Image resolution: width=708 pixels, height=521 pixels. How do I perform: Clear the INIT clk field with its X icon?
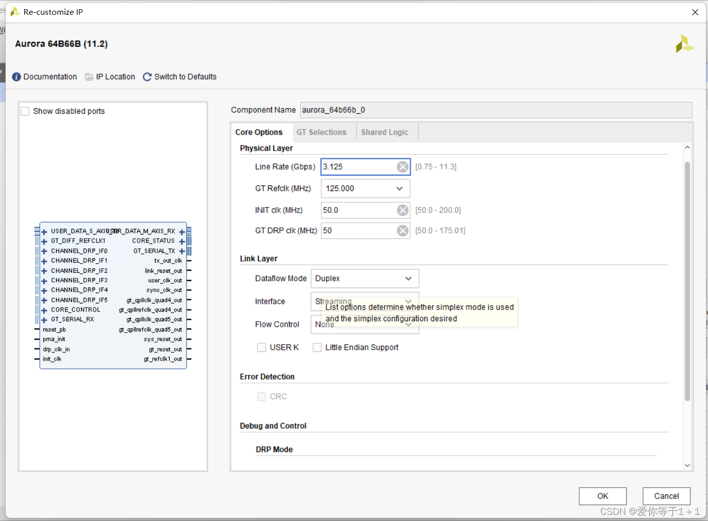pos(403,210)
